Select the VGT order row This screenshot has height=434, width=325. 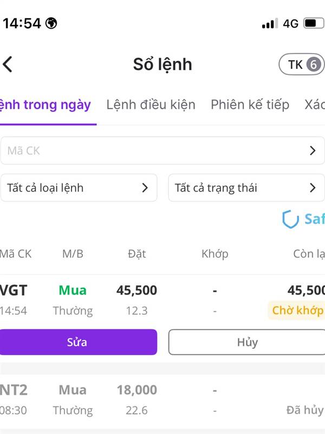[162, 300]
